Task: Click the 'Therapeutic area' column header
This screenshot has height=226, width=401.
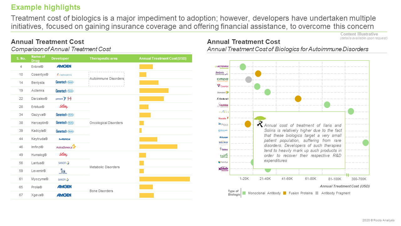Action: (103, 58)
